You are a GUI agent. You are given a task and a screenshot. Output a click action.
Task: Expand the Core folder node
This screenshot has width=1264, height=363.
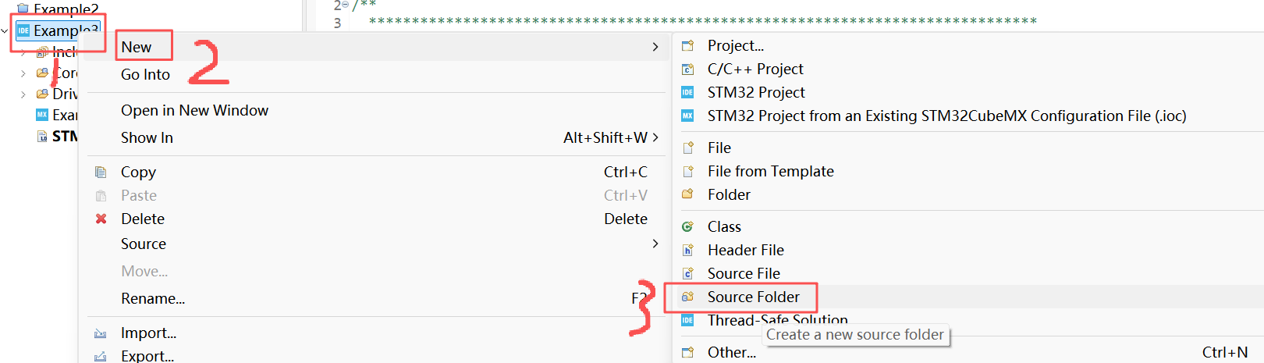pos(23,73)
